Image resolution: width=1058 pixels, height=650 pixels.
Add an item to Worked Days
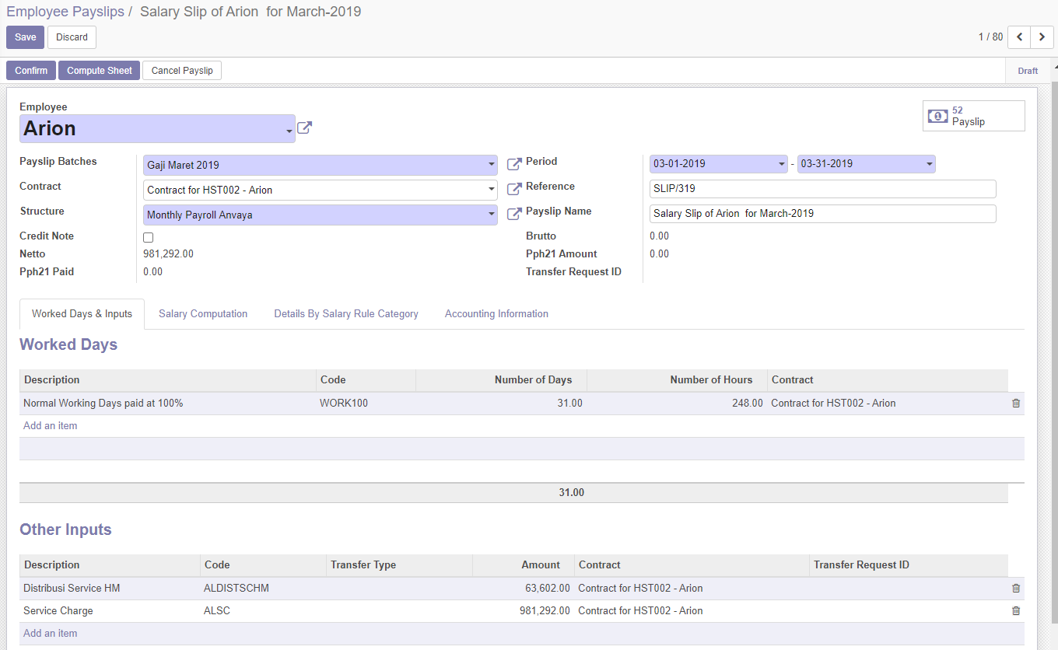coord(51,426)
